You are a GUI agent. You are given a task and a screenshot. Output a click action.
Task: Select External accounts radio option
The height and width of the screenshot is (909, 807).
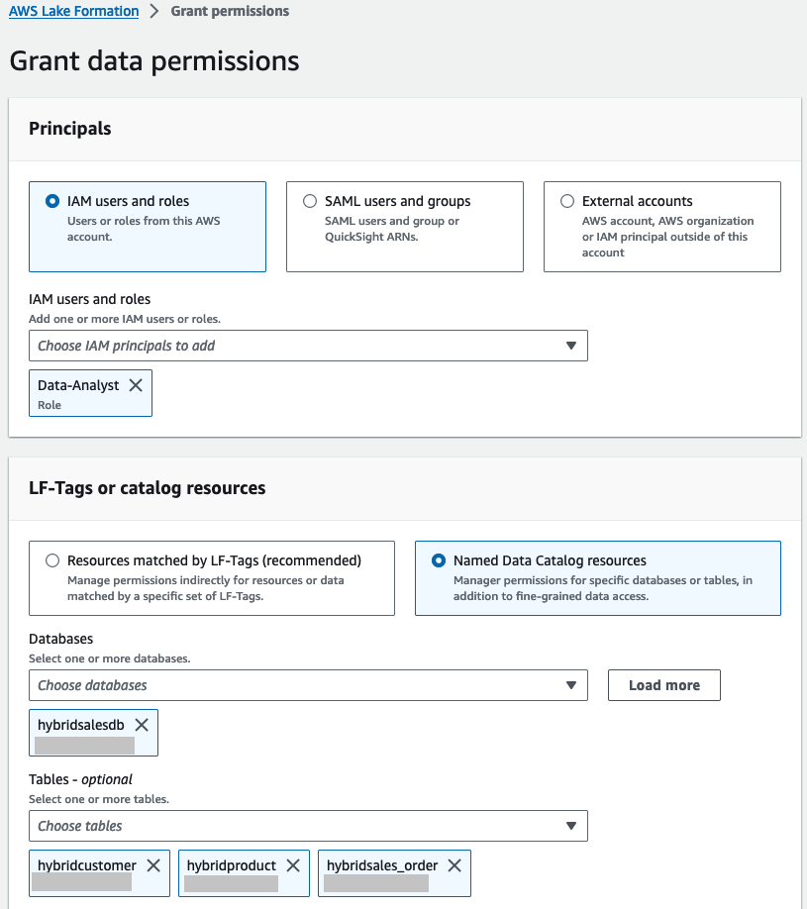coord(568,201)
